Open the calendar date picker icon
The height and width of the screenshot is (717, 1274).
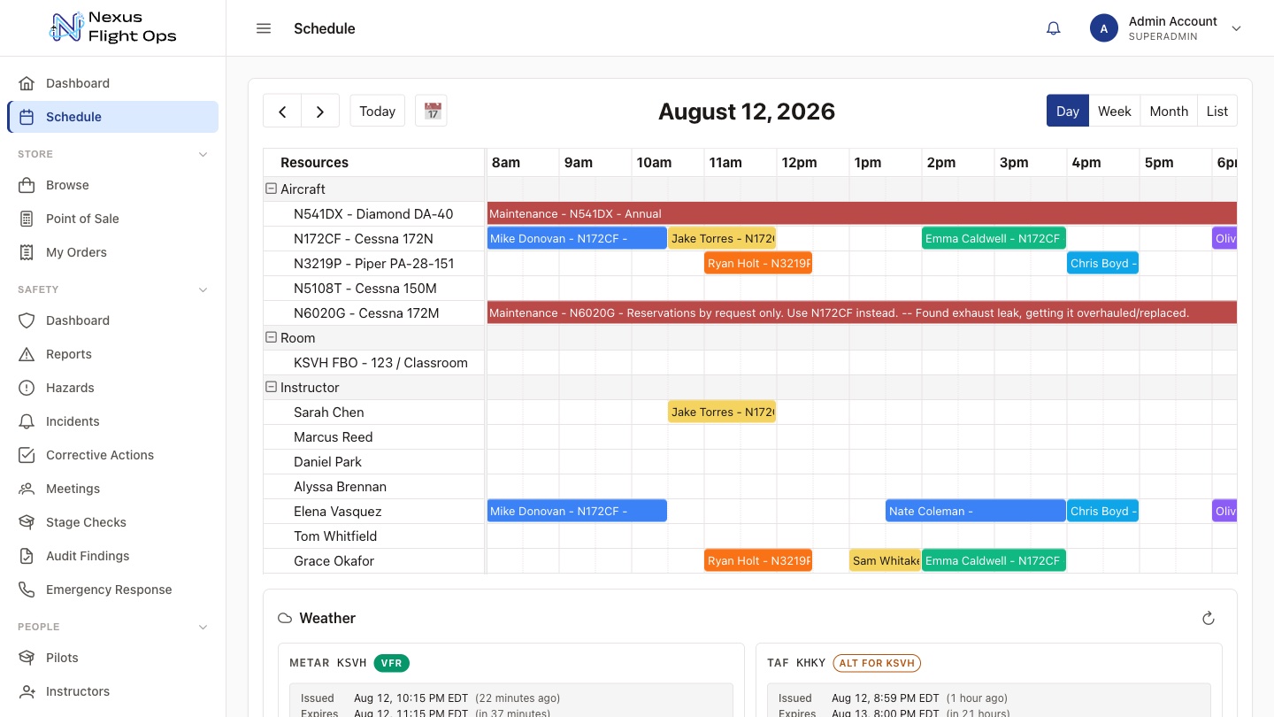pyautogui.click(x=432, y=111)
